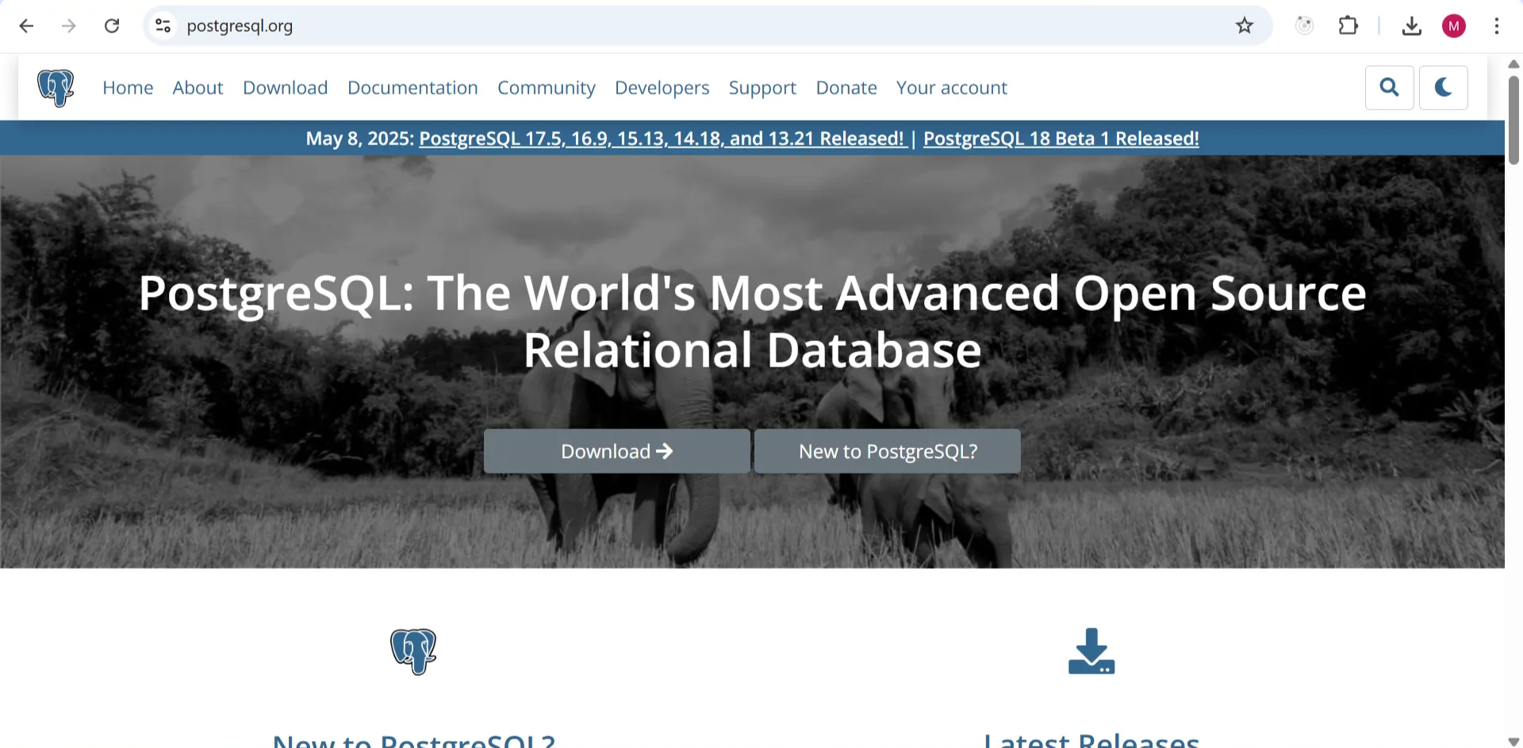Click the scrollbar up arrow
1523x748 pixels.
[x=1513, y=63]
